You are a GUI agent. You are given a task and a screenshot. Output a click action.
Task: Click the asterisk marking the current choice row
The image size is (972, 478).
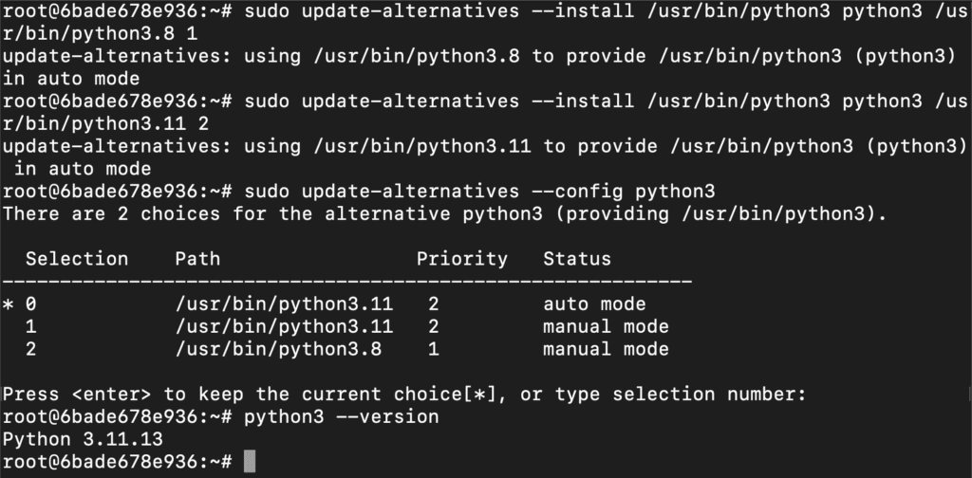[9, 304]
